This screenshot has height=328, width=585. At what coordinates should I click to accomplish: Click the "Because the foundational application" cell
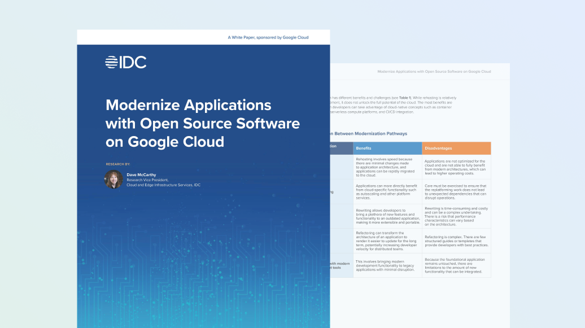tap(456, 266)
